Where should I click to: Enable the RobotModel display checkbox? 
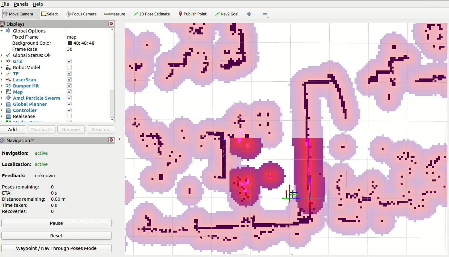click(x=69, y=68)
